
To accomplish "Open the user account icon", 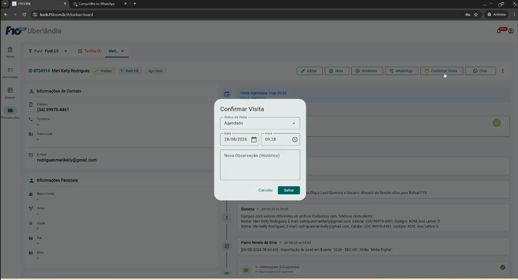I will pyautogui.click(x=511, y=31).
